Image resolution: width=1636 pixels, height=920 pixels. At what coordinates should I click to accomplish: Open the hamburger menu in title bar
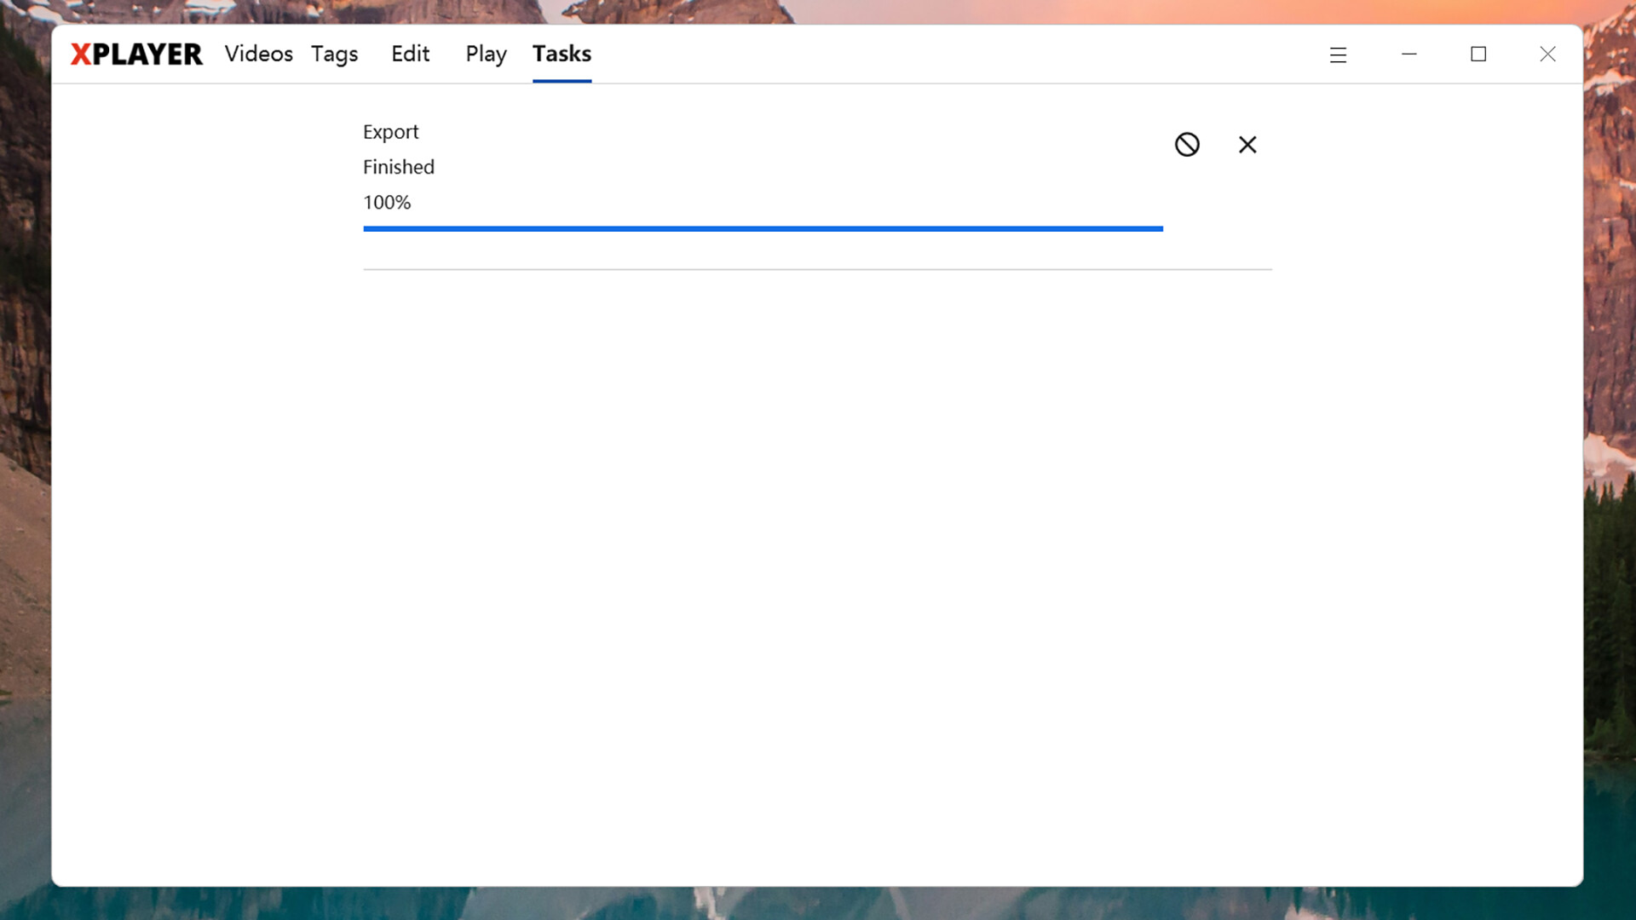pos(1338,55)
